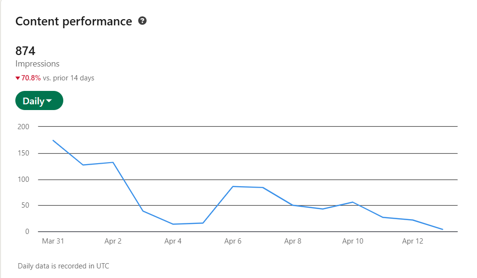
Task: Click the Apr 4 axis label
Action: coord(173,241)
